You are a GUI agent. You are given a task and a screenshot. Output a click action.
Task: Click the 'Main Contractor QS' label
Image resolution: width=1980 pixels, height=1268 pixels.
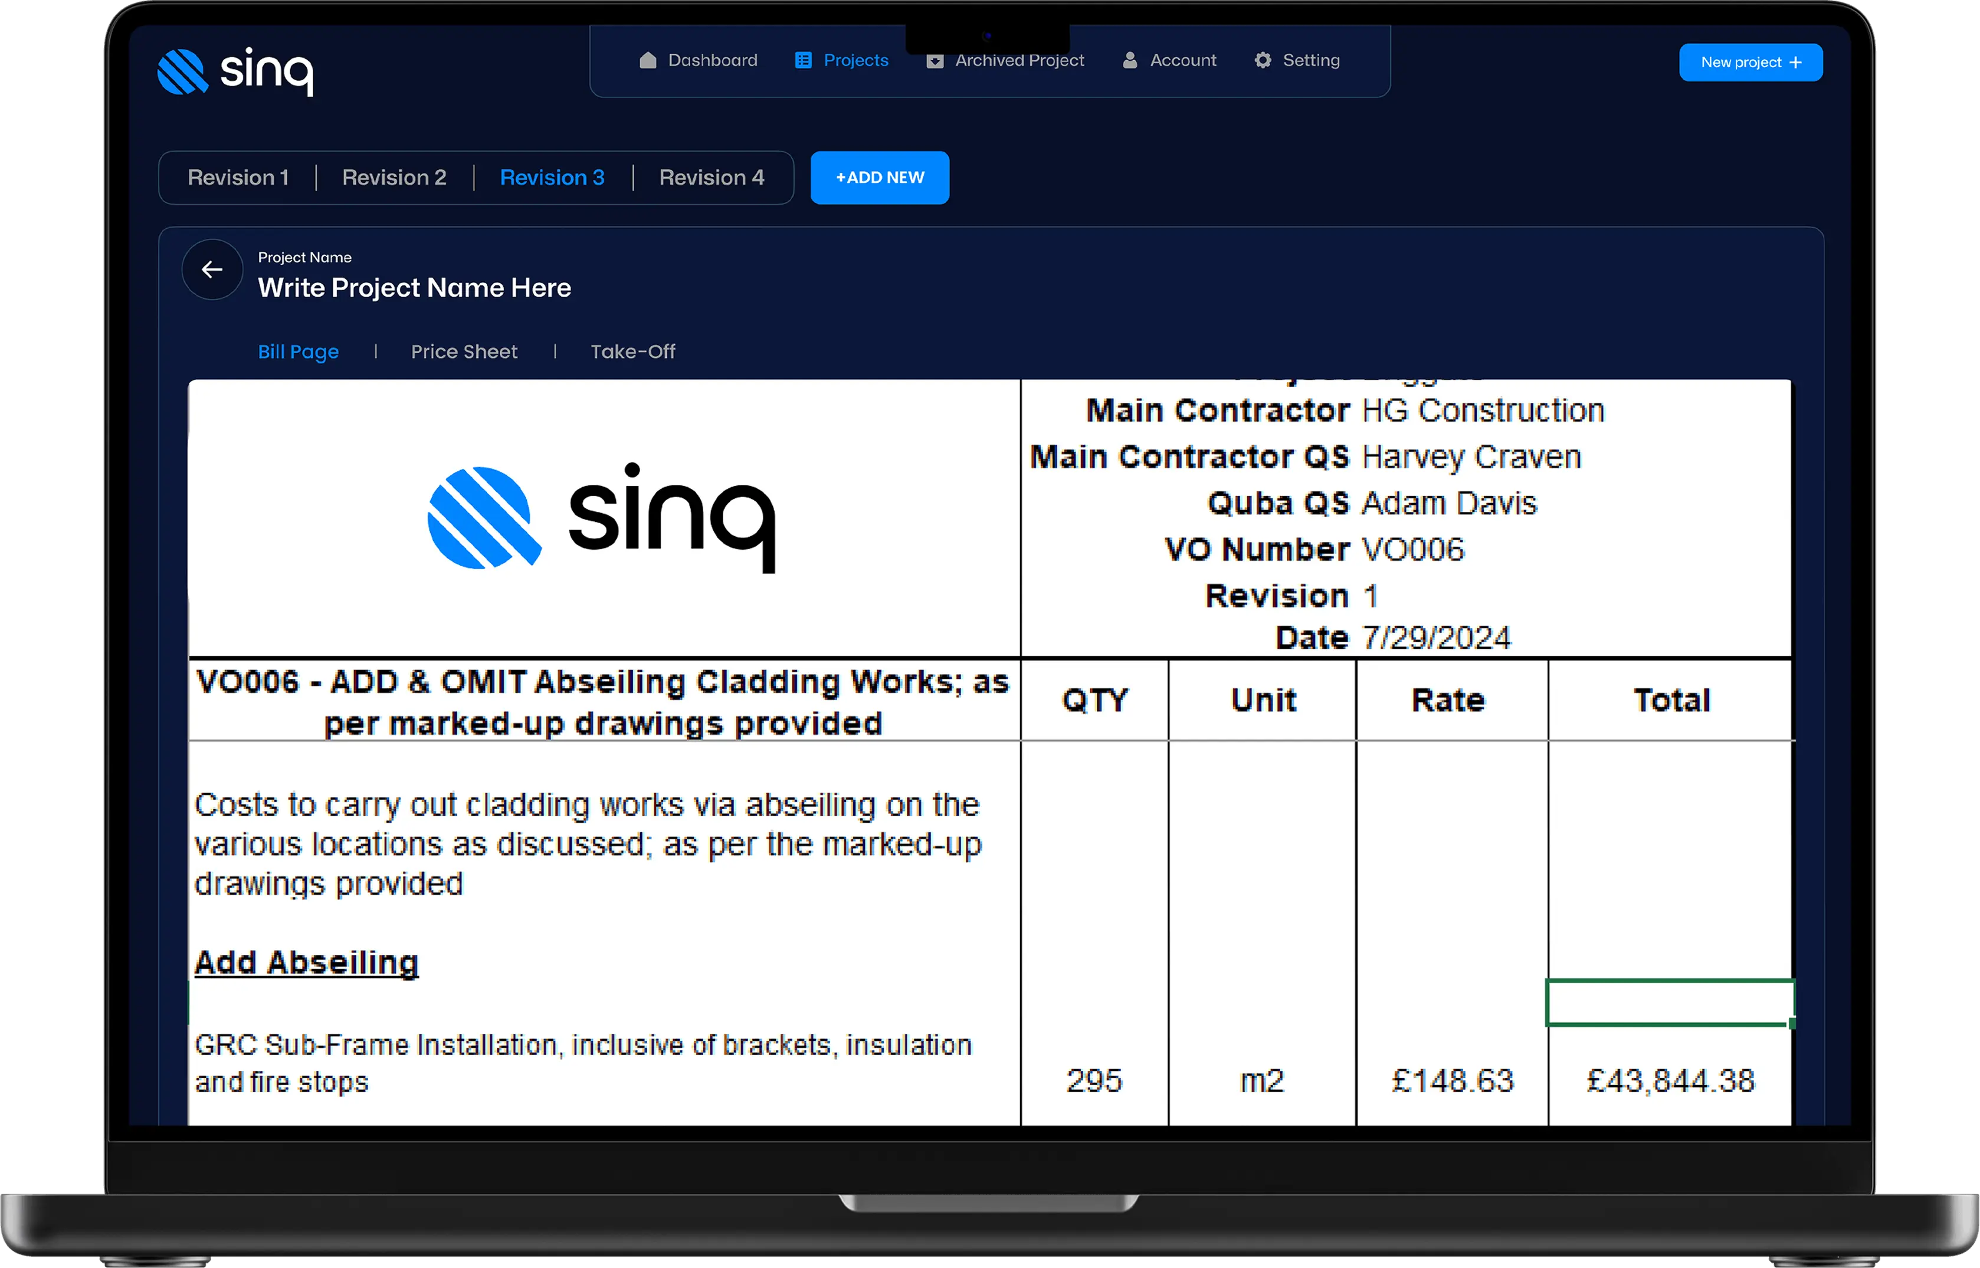point(1190,457)
